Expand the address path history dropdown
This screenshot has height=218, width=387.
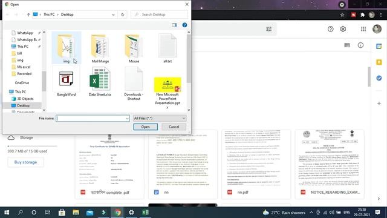pyautogui.click(x=113, y=15)
